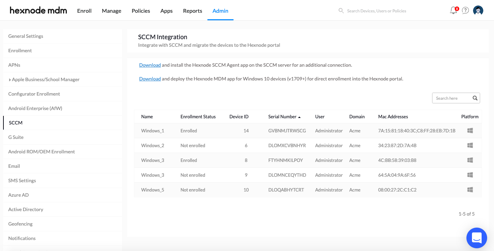Click the '1-5 of 5' pagination text
The image size is (494, 251).
tap(466, 214)
